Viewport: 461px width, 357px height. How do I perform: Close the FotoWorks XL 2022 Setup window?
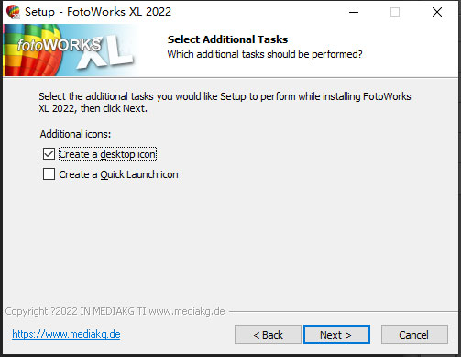tap(437, 12)
